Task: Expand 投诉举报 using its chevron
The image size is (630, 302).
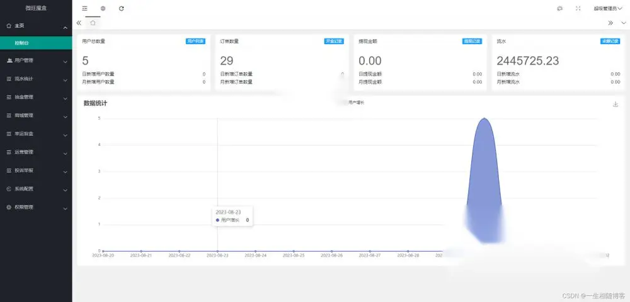Action: click(65, 172)
